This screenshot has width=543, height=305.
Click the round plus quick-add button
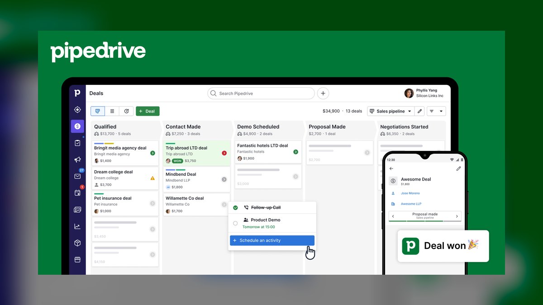(323, 94)
